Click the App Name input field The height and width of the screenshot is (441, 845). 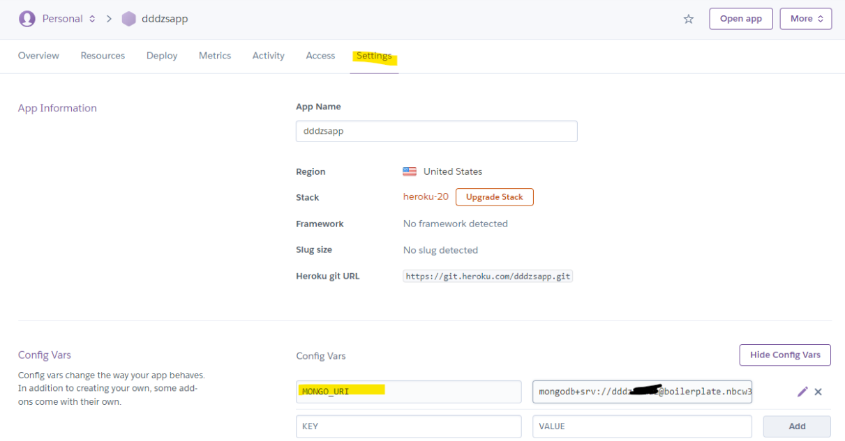tap(437, 131)
